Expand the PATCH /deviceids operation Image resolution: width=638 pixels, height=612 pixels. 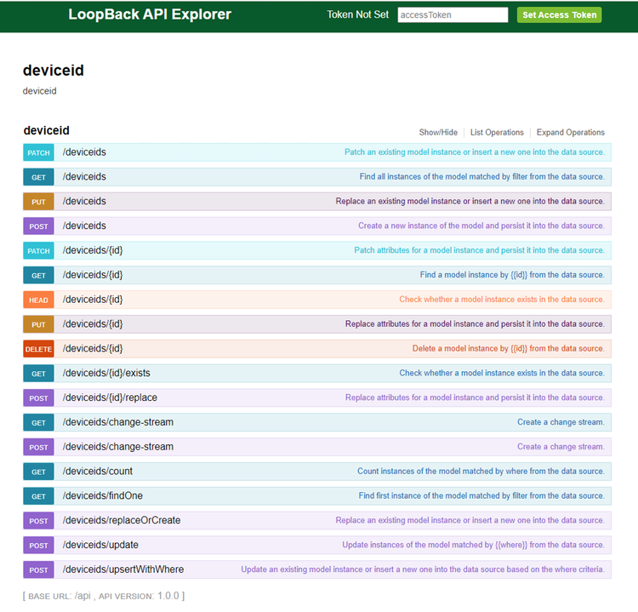coord(84,152)
